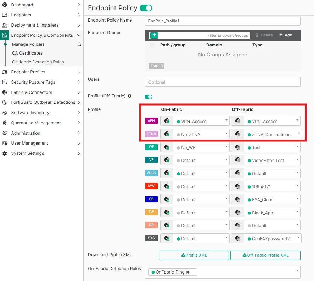314x281 pixels.
Task: Click the Deployment & Installers gear icon
Action: [x=5, y=25]
